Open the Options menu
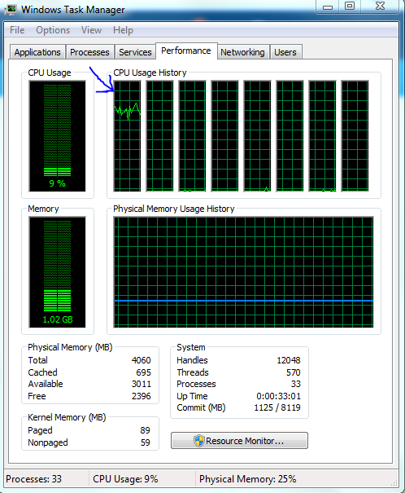The height and width of the screenshot is (493, 405). tap(53, 30)
